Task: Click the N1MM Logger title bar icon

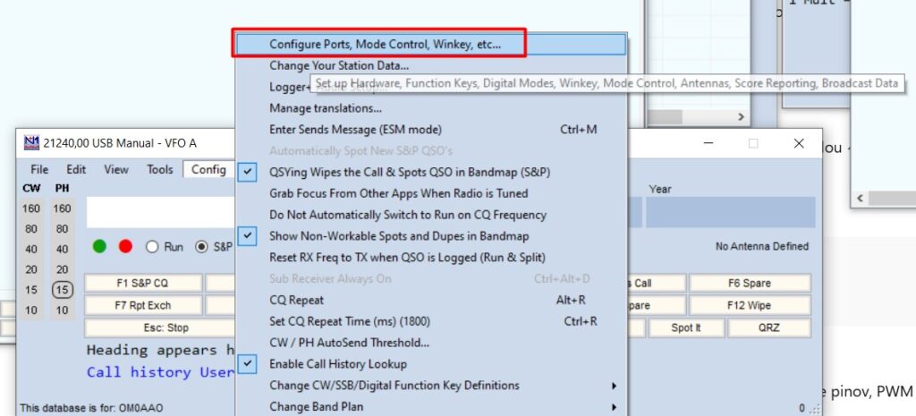Action: (30, 143)
